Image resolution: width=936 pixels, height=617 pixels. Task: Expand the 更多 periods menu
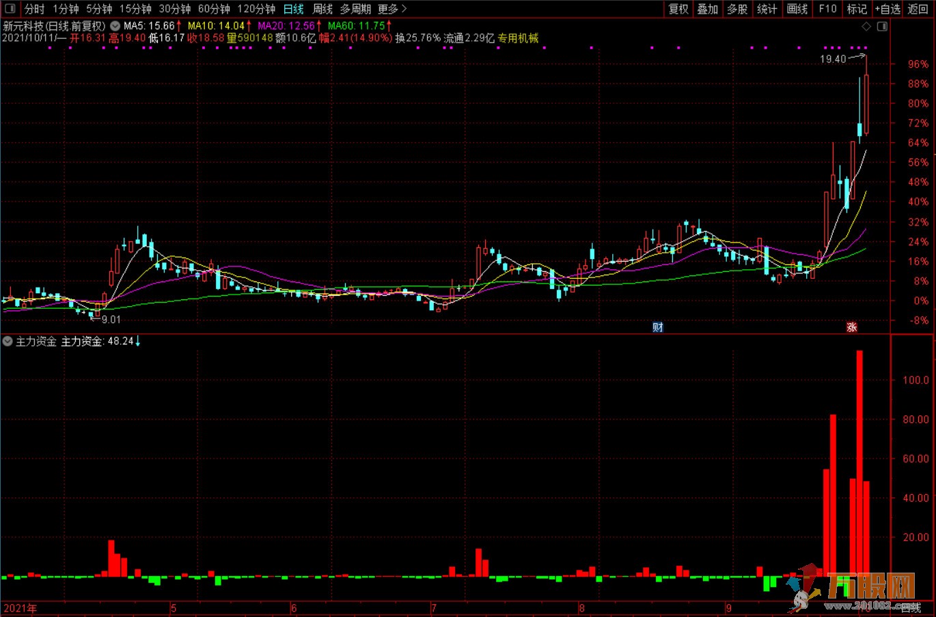[x=392, y=9]
